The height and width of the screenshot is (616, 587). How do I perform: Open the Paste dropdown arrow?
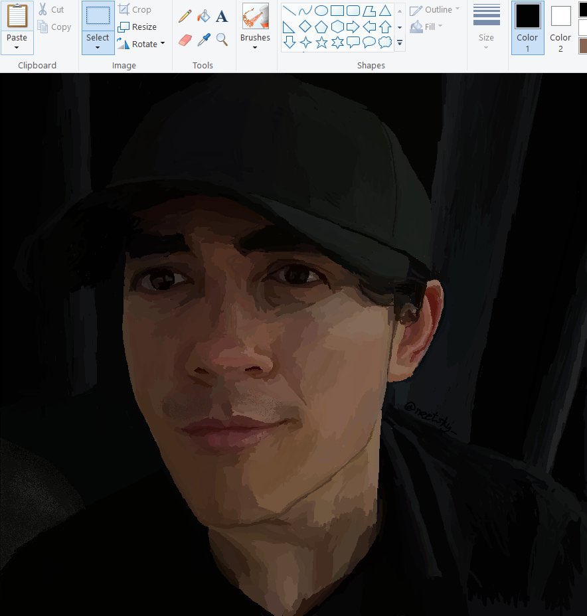(17, 48)
